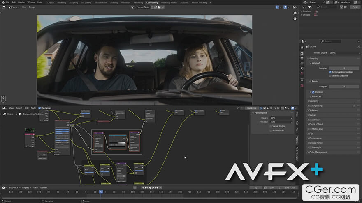Open the timeline Keying dropdown

tap(27, 188)
